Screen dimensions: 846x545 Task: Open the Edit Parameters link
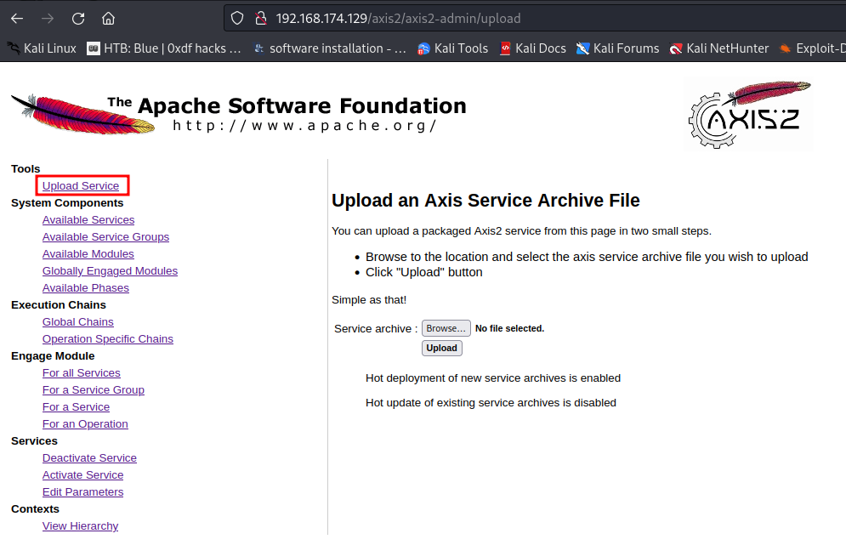click(83, 491)
